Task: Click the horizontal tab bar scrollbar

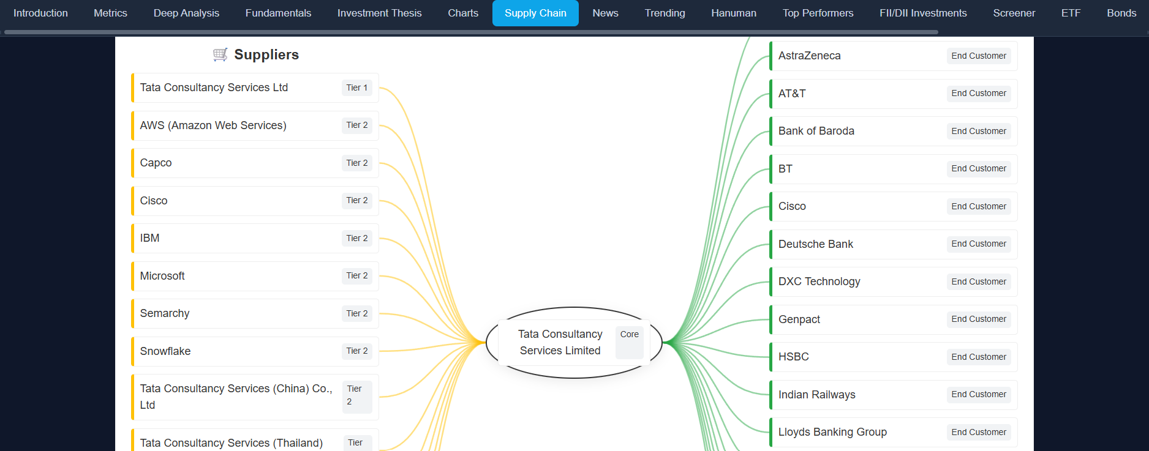Action: (472, 32)
